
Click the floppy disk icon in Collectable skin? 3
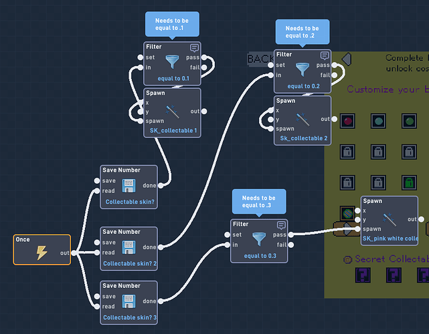128,301
